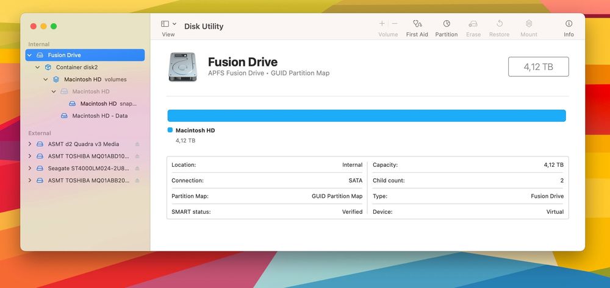Click the Internal section header
This screenshot has height=288, width=610.
[39, 44]
